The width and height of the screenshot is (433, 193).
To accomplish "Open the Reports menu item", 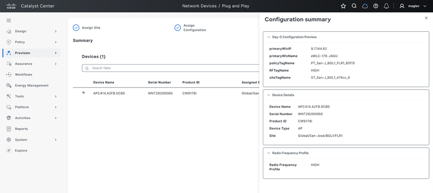I will (21, 129).
